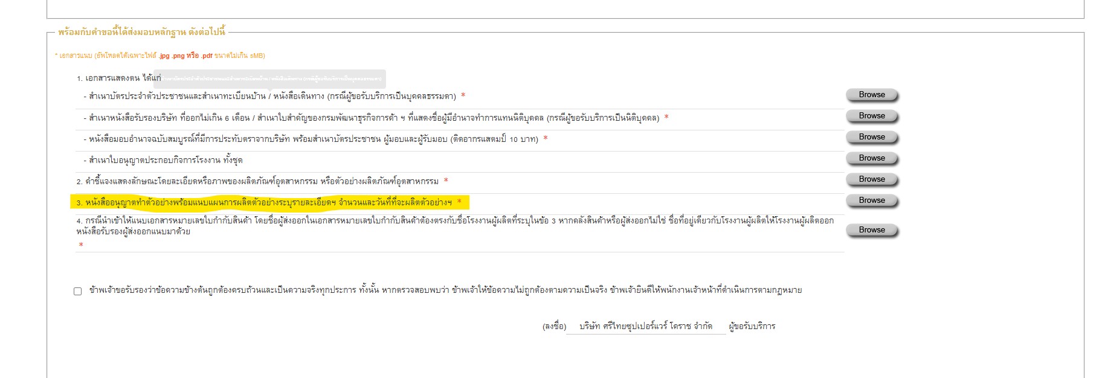Click the '(ลงชื่อ)' label before signature
The width and height of the screenshot is (1108, 378).
pyautogui.click(x=554, y=327)
